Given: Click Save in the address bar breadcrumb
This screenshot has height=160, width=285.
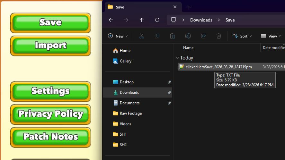Looking at the screenshot, I should point(230,20).
